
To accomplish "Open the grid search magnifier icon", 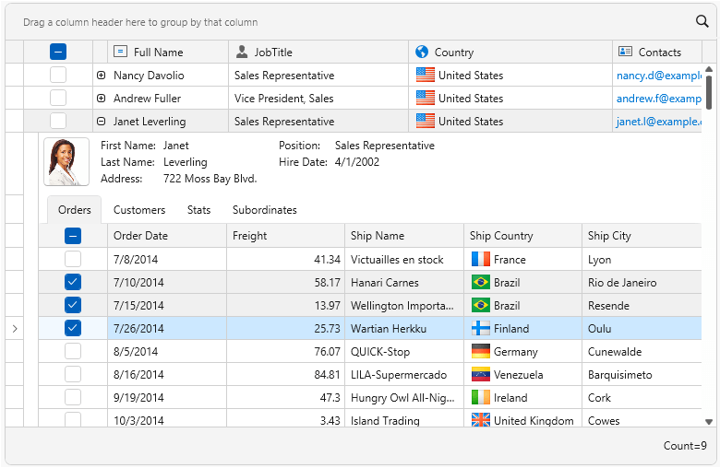I will pos(702,21).
